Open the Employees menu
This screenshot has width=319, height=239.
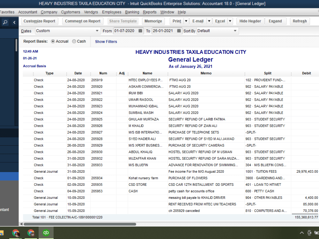[x=112, y=12]
